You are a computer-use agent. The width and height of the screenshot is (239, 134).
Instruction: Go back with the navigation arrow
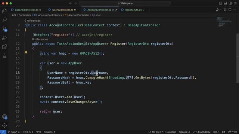coord(71,3)
